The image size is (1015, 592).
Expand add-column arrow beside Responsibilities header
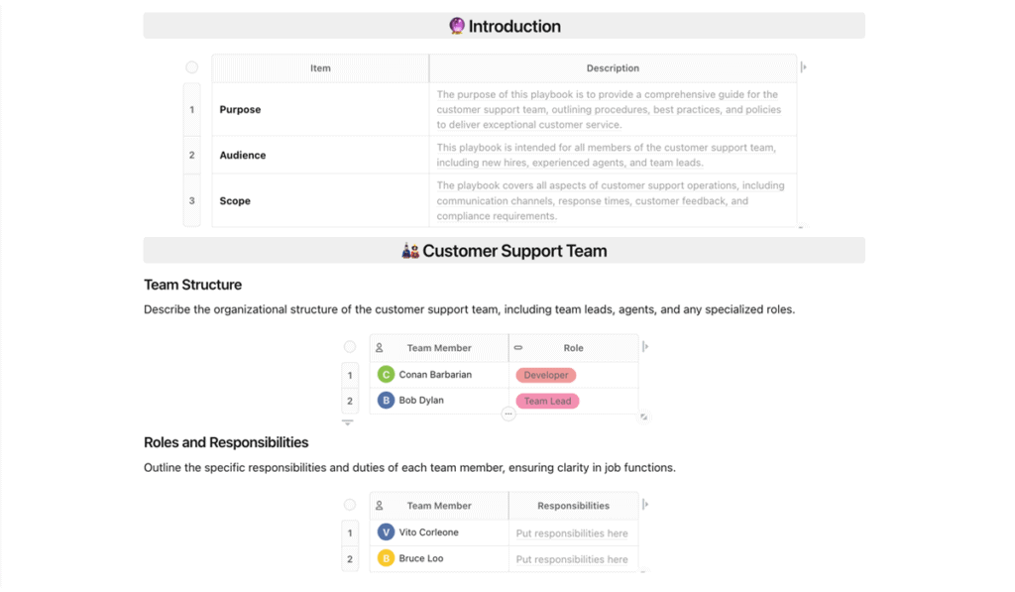point(645,504)
